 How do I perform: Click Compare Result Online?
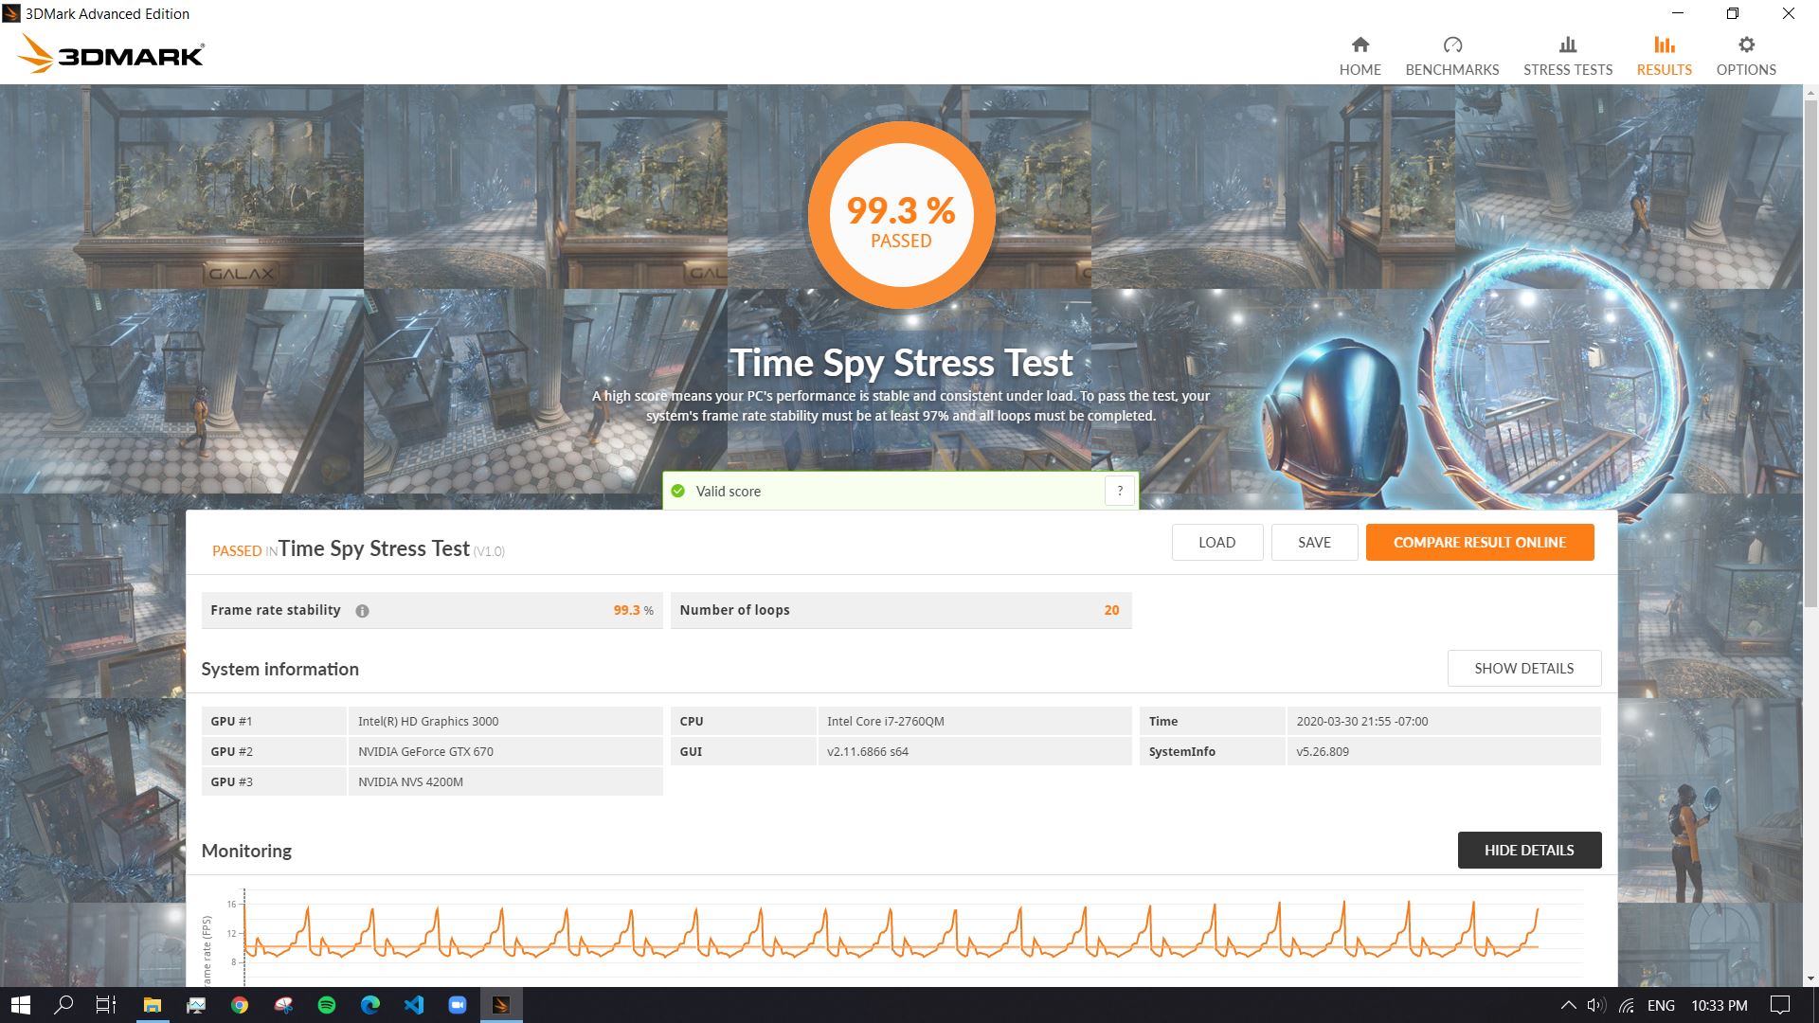(1479, 542)
